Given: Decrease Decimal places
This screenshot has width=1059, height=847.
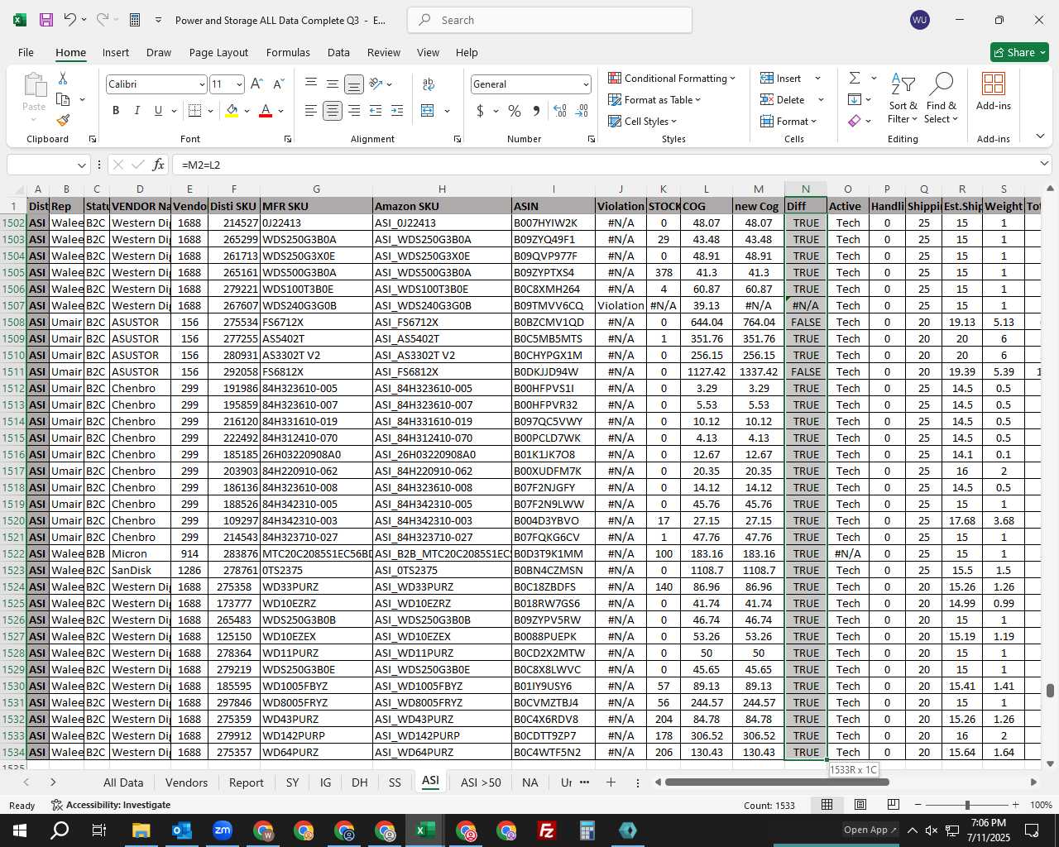Looking at the screenshot, I should pos(582,111).
